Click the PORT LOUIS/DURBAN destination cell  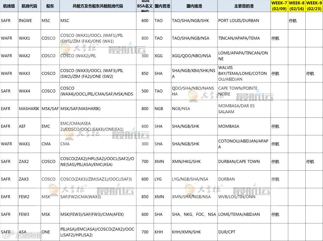point(244,21)
